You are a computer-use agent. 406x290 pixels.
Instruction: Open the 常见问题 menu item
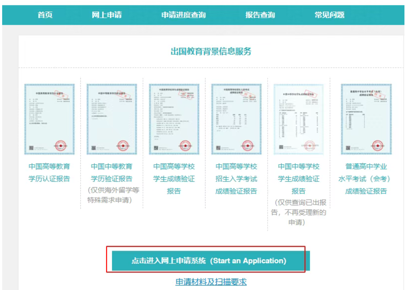point(329,15)
